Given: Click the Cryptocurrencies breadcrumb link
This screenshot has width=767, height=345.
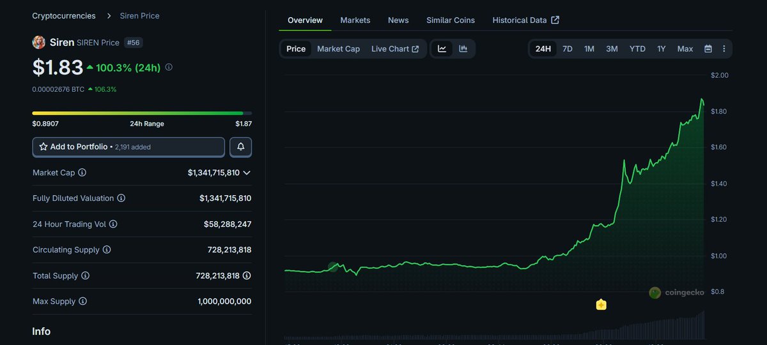Looking at the screenshot, I should tap(64, 15).
